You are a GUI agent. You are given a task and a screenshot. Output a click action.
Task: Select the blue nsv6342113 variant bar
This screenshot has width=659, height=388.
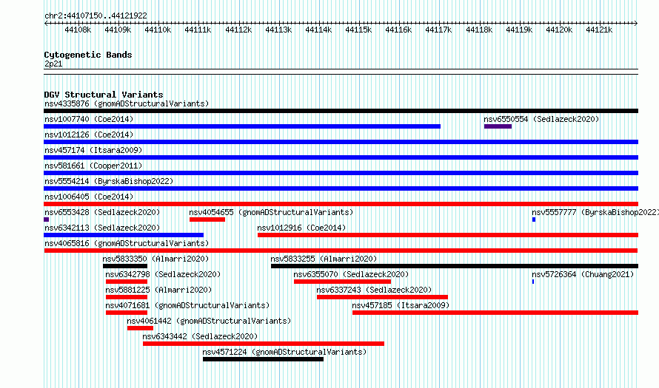click(x=124, y=235)
